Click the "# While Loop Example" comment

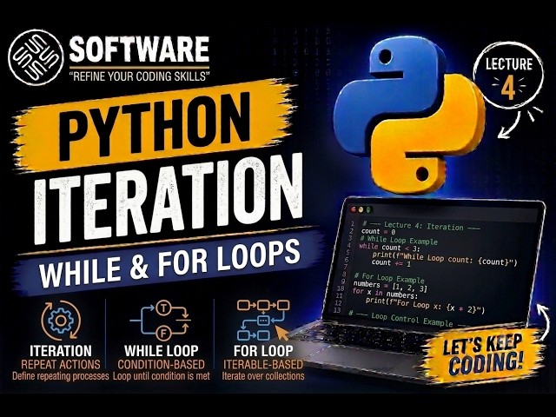[x=399, y=241]
